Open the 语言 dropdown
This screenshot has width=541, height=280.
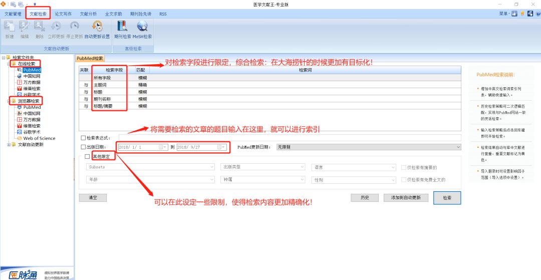[354, 167]
